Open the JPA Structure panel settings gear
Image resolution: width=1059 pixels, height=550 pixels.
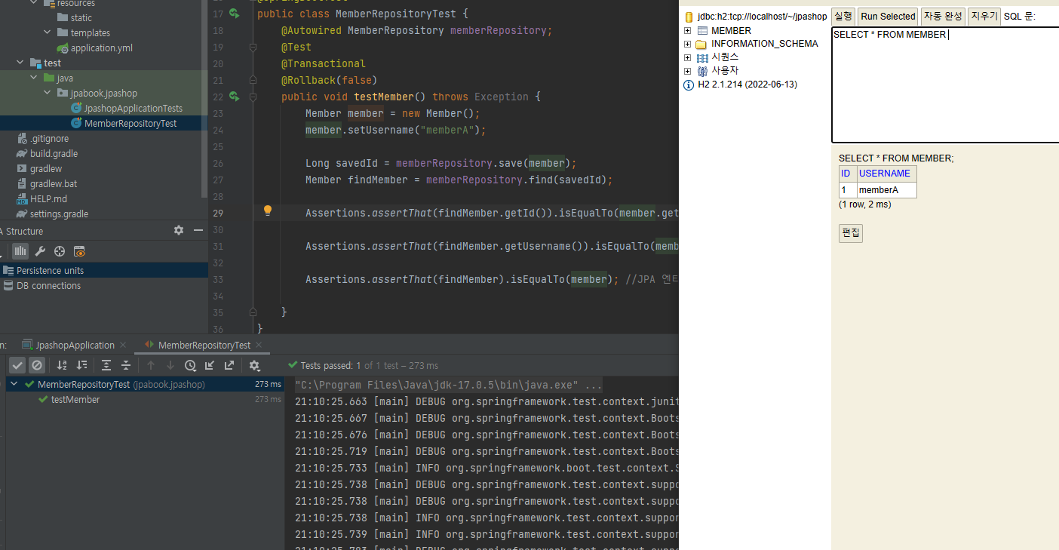point(179,230)
